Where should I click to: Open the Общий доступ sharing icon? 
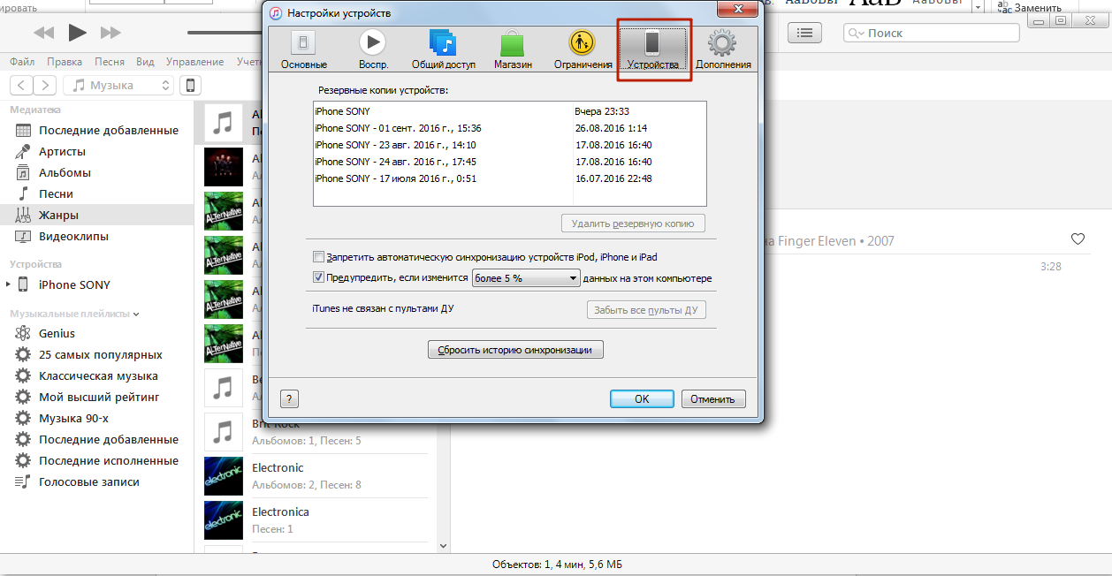click(x=443, y=49)
